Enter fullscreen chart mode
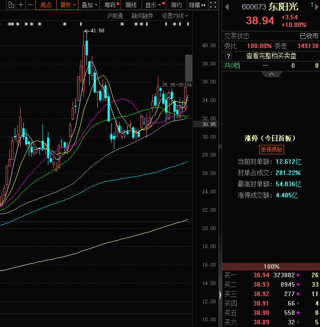 213,5
